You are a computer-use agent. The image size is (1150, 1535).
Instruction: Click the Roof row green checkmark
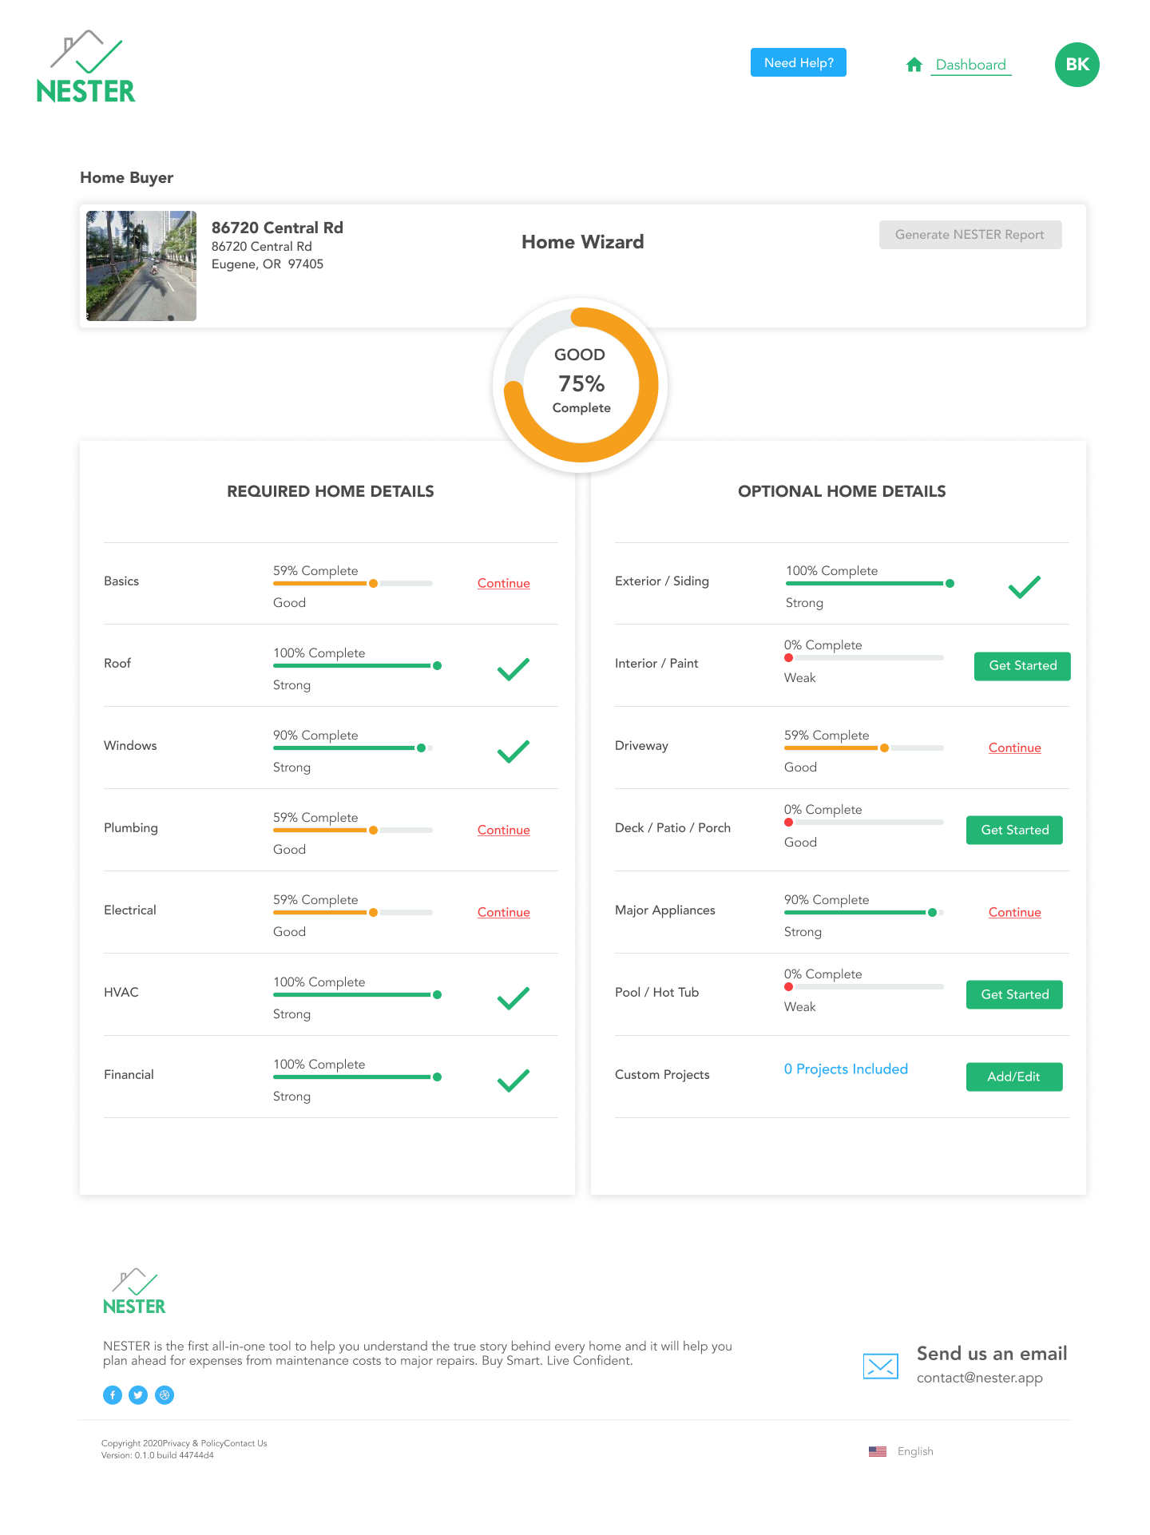514,669
